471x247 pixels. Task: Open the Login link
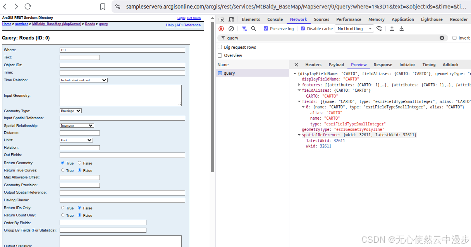point(181,18)
